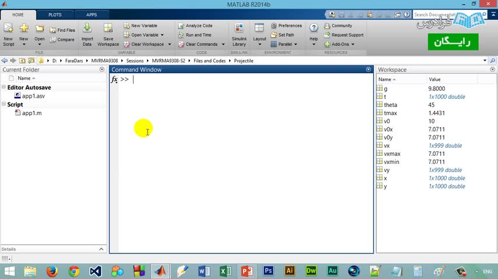
Task: Collapse the Editor Autosave group
Action: tap(4, 87)
